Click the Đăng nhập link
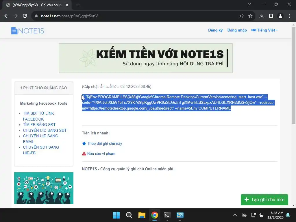Screen dimensions: 296x222 (237, 30)
